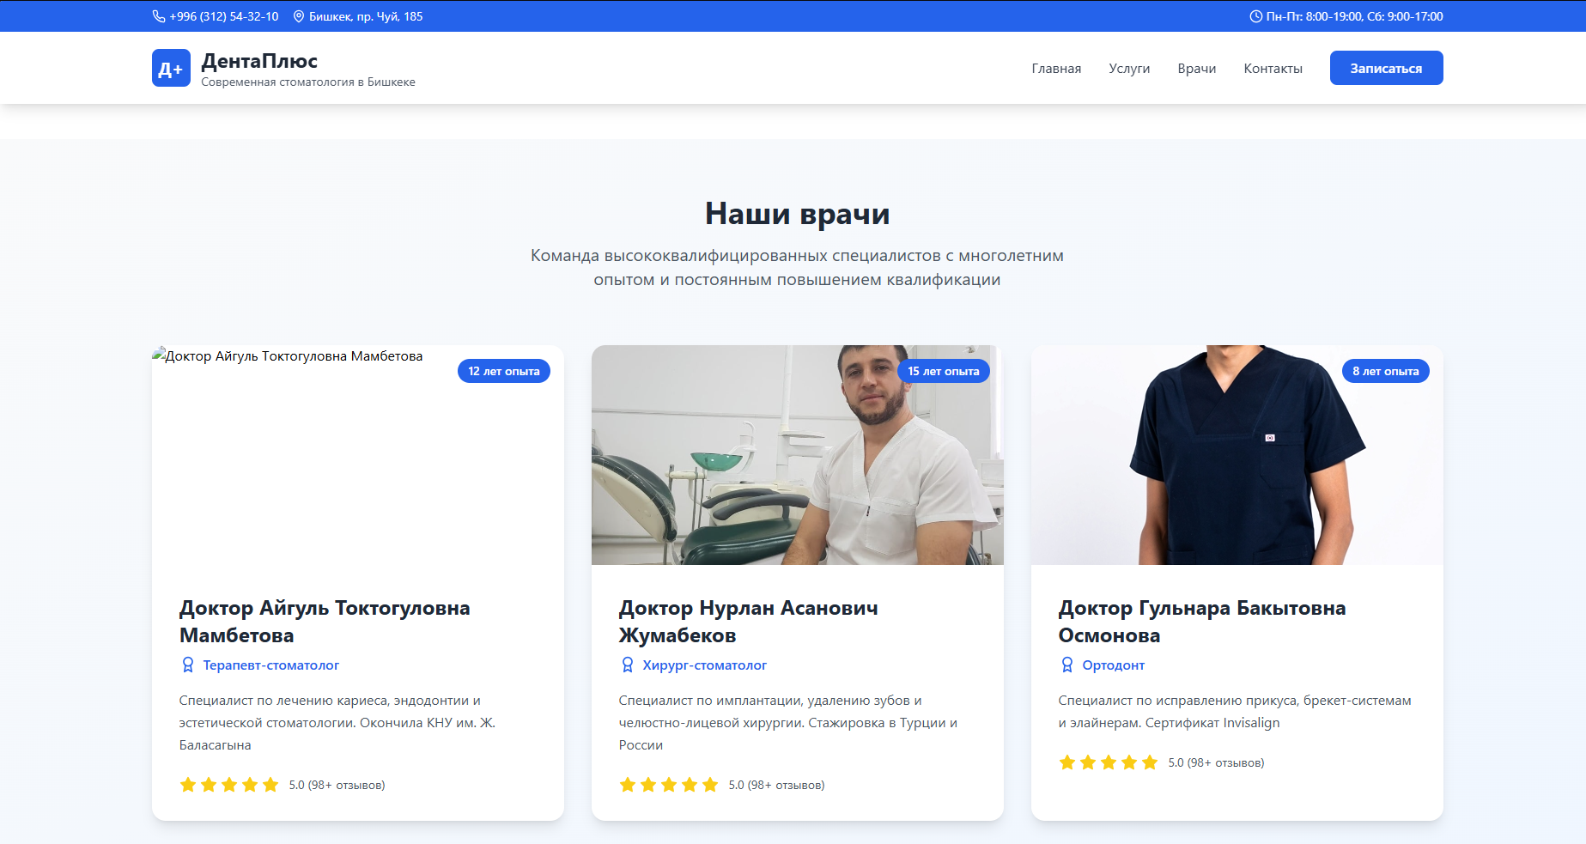The image size is (1586, 844).
Task: Click the 15 лет опыта badge
Action: 944,371
